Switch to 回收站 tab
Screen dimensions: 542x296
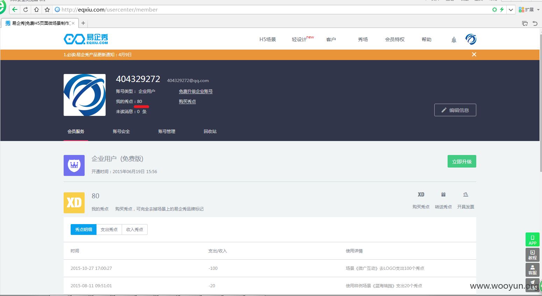pyautogui.click(x=210, y=132)
